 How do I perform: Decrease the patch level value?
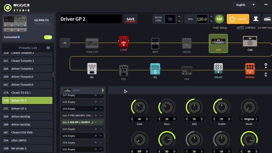(x=179, y=21)
